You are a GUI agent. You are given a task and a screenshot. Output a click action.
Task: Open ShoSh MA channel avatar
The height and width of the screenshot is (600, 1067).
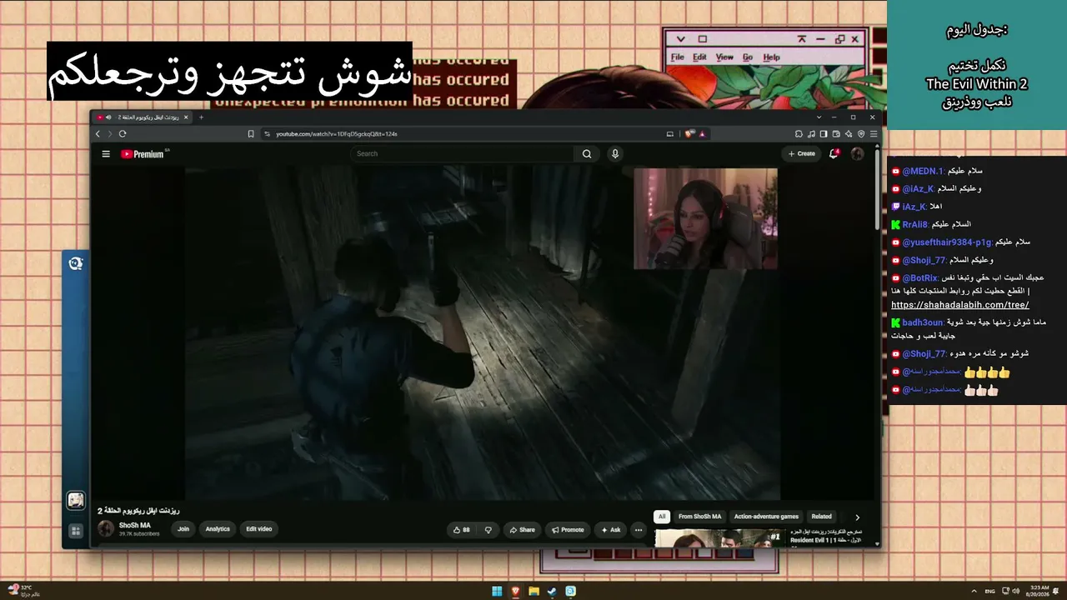coord(106,529)
